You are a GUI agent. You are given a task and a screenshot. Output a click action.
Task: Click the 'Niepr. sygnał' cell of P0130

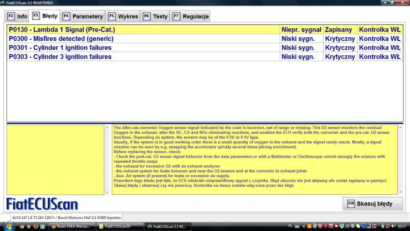click(x=301, y=29)
